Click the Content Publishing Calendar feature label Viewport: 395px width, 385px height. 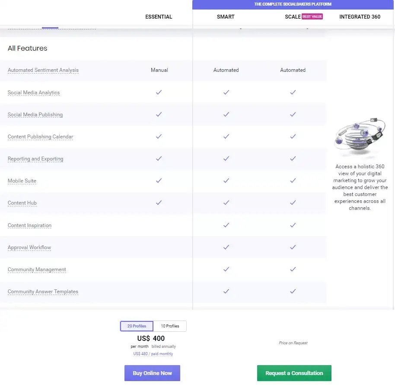point(40,137)
